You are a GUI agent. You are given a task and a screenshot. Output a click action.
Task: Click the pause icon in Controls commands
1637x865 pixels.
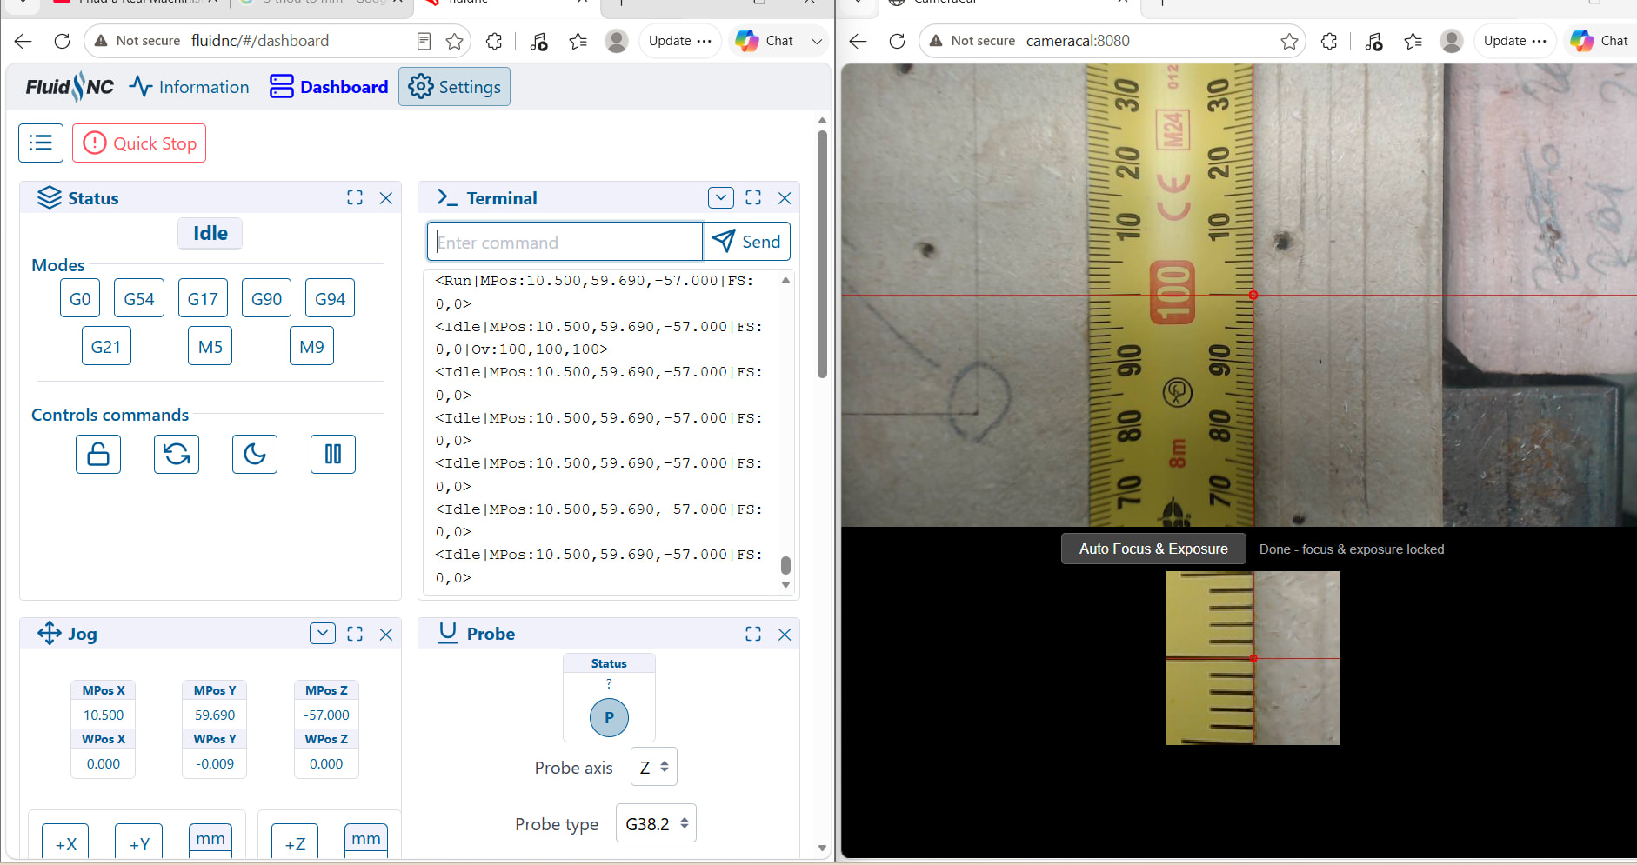pyautogui.click(x=333, y=454)
